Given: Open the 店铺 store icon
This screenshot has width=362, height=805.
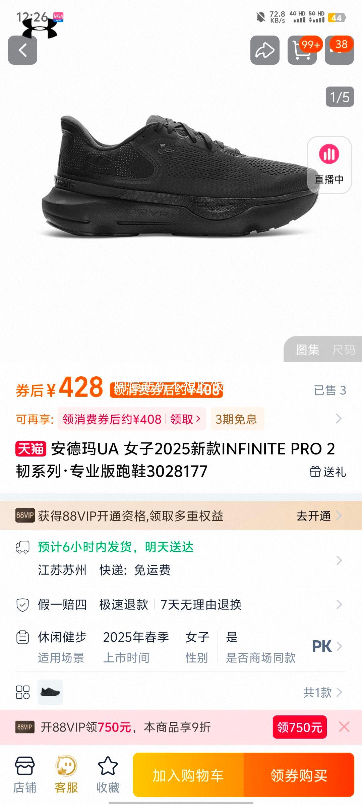Looking at the screenshot, I should click(24, 775).
